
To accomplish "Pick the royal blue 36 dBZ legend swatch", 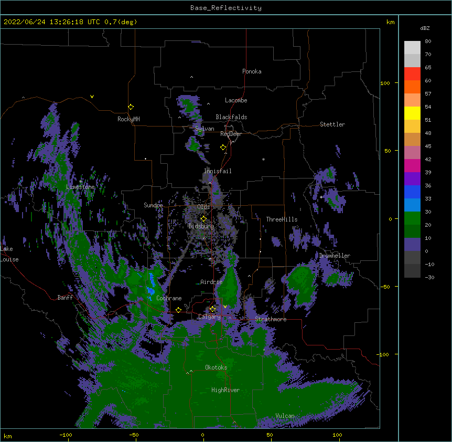I will click(412, 192).
